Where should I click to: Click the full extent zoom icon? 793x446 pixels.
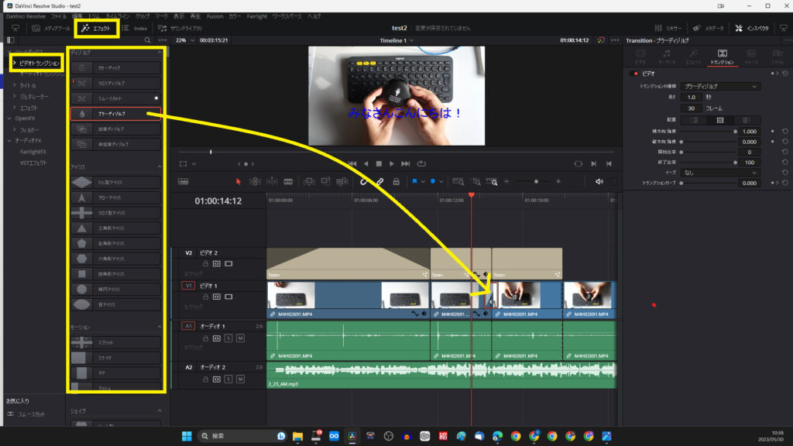pyautogui.click(x=458, y=181)
